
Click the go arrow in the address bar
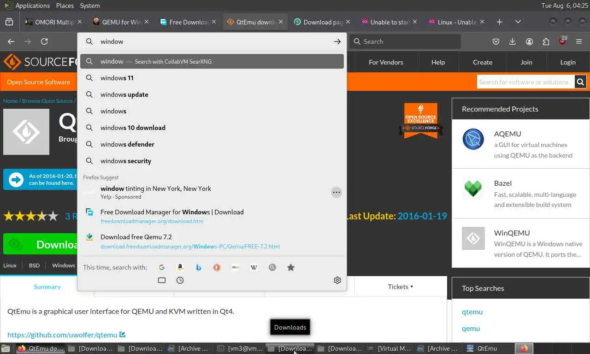(x=337, y=41)
